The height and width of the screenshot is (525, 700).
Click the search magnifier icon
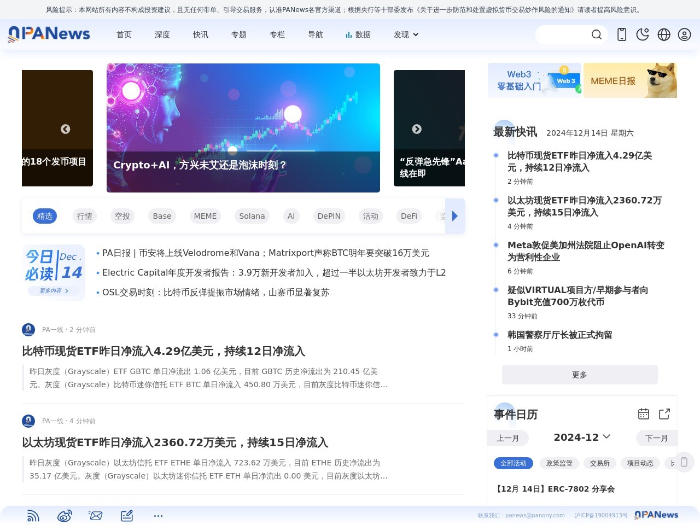click(x=597, y=34)
